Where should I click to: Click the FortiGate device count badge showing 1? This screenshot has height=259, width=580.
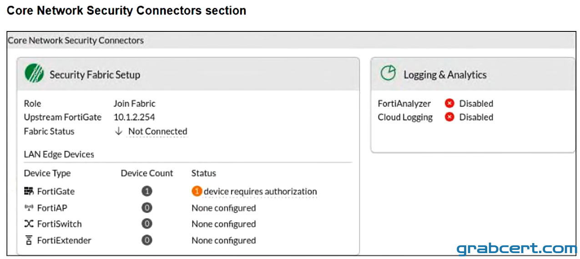(x=146, y=191)
